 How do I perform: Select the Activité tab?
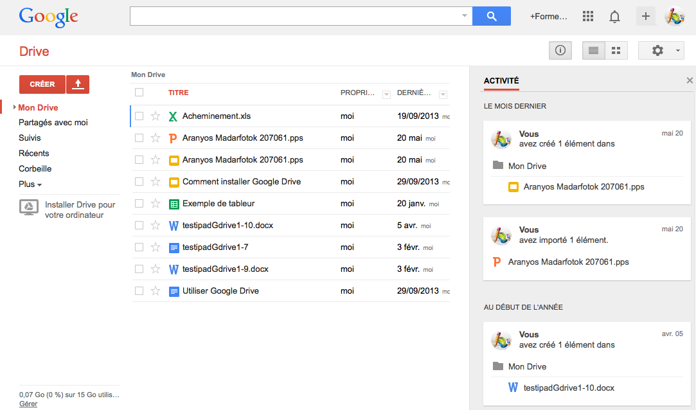[501, 81]
